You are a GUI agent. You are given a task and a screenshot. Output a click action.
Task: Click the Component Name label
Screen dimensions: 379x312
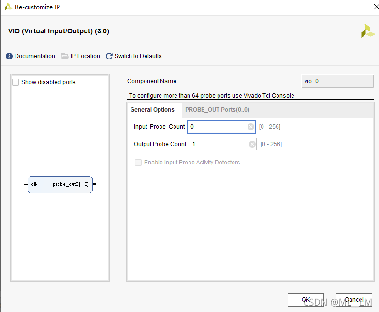tap(152, 81)
